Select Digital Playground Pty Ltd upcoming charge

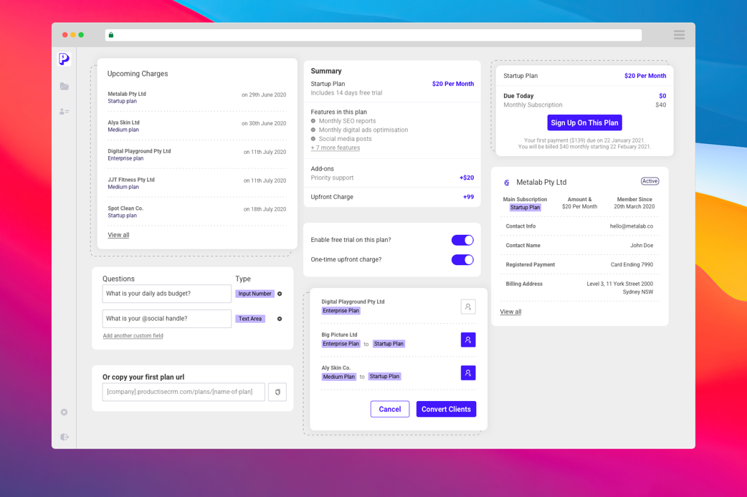tap(196, 155)
